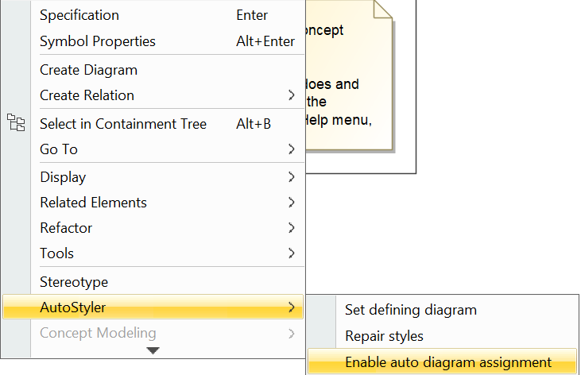This screenshot has height=375, width=581.
Task: Enable auto diagram assignment
Action: click(x=447, y=362)
